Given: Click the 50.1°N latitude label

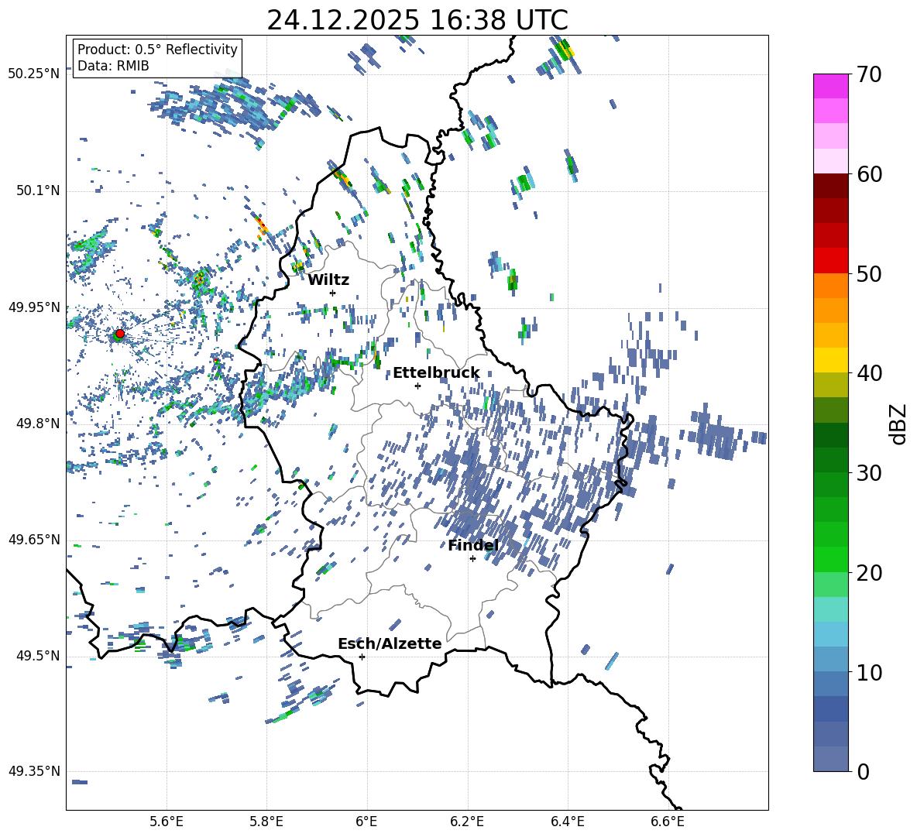Looking at the screenshot, I should coord(37,191).
